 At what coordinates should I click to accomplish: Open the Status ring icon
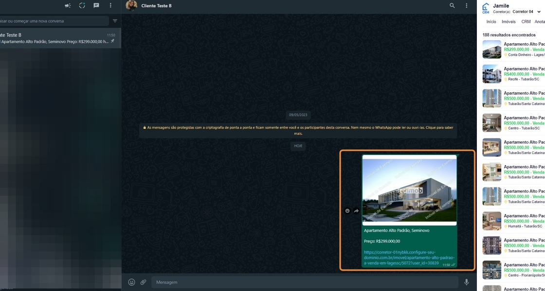tap(82, 6)
